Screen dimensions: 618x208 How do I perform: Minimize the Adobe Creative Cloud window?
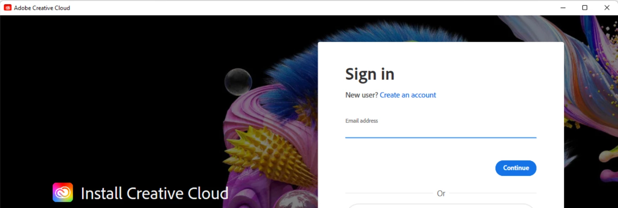coord(563,8)
